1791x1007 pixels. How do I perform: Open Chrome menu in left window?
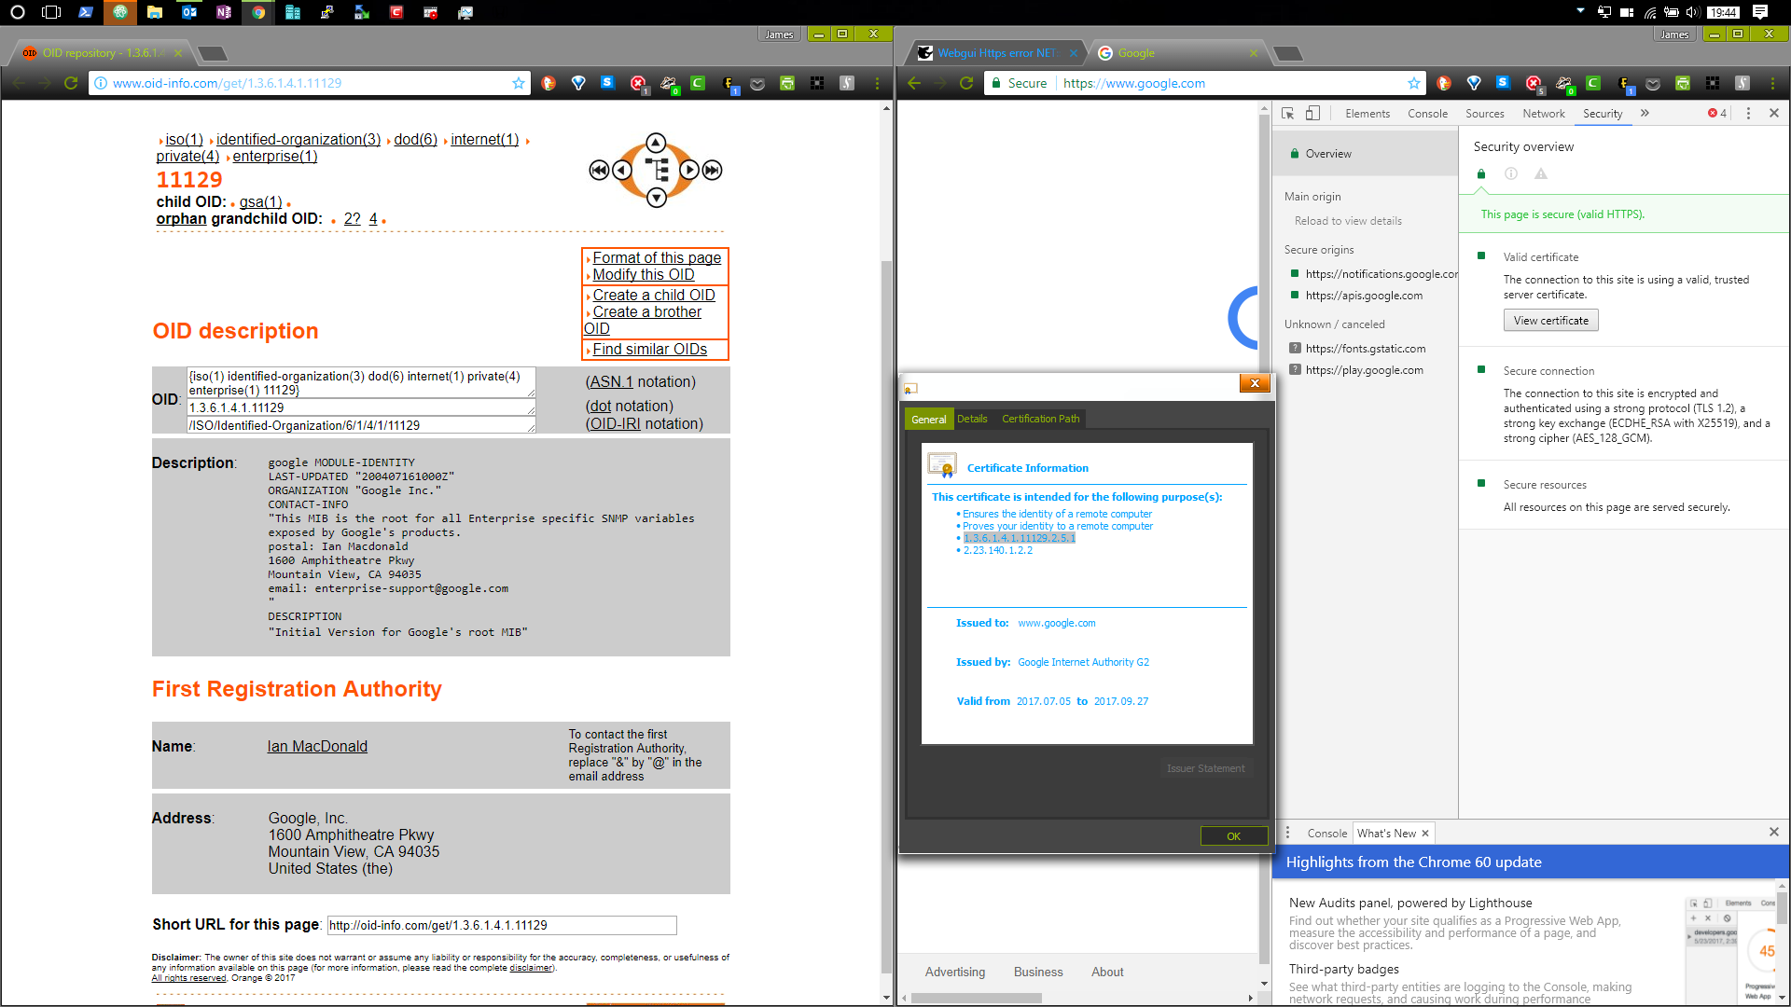877,83
